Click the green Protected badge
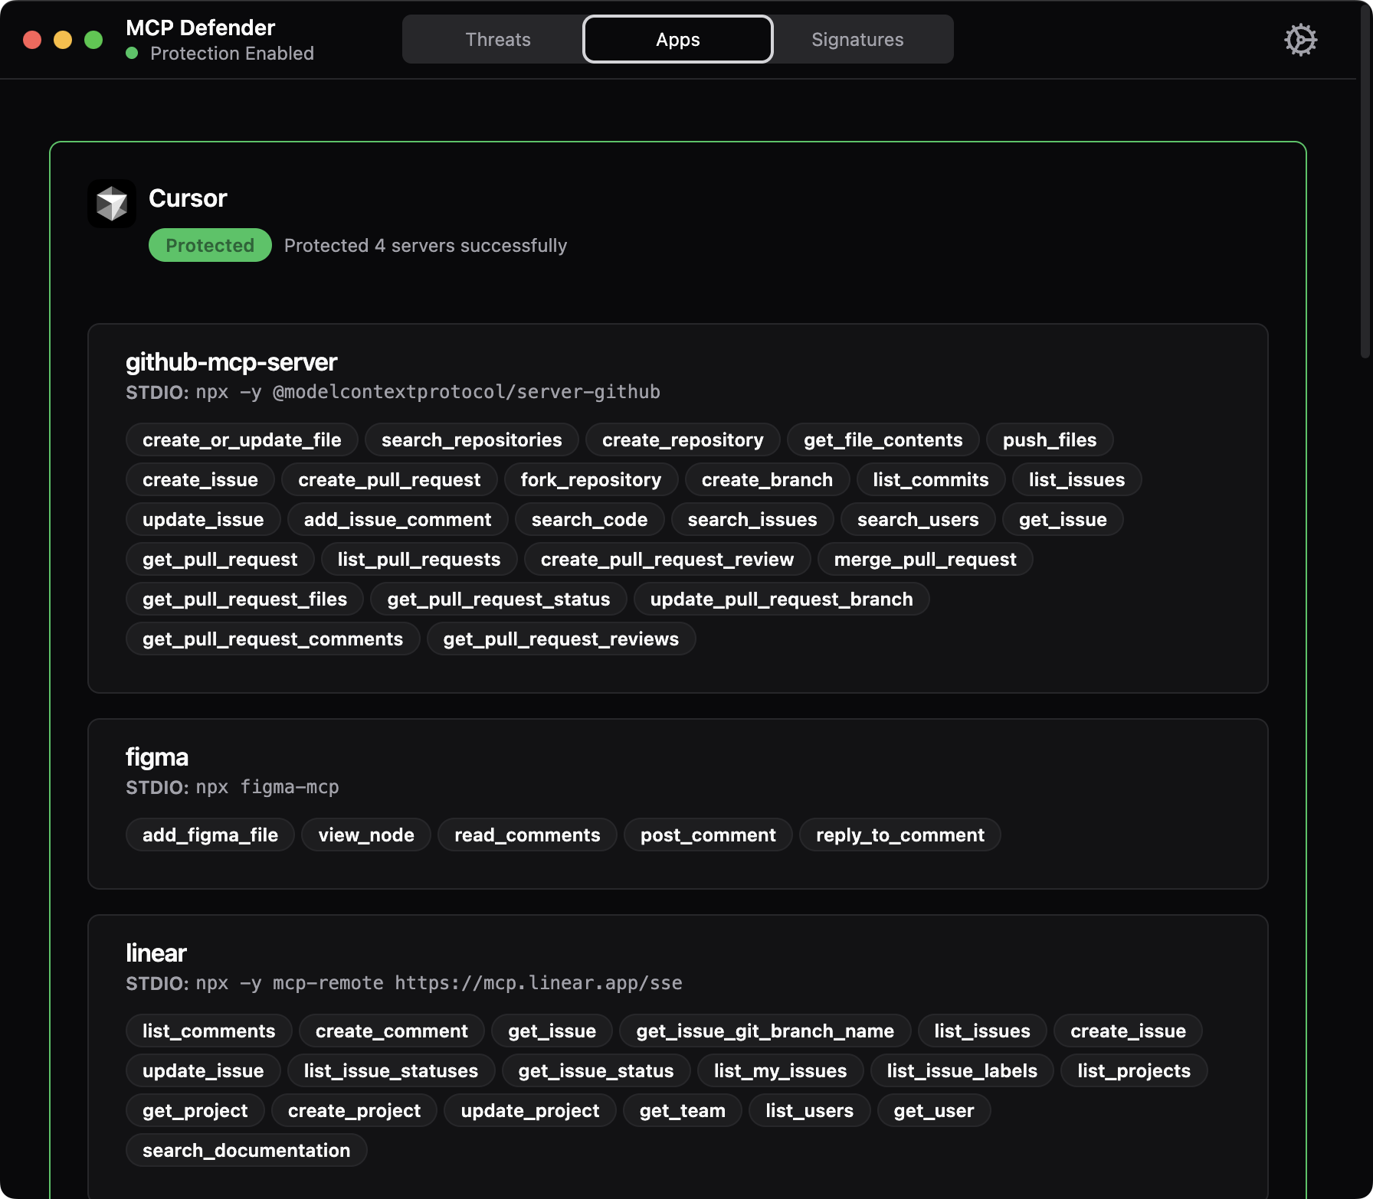 click(x=210, y=246)
